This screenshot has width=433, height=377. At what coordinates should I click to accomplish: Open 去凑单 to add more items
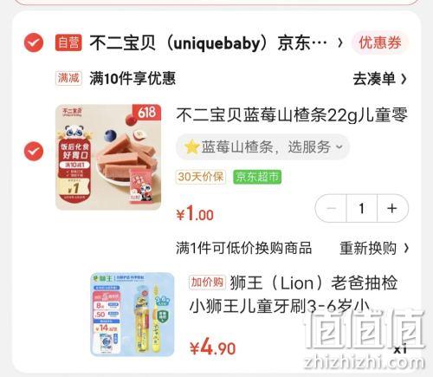click(379, 79)
